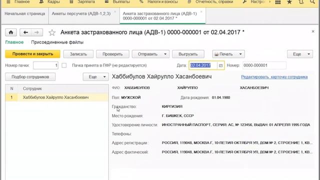Click patronymic value ХАСАНБОЕВИЧ
The width and height of the screenshot is (320, 180).
(x=254, y=88)
